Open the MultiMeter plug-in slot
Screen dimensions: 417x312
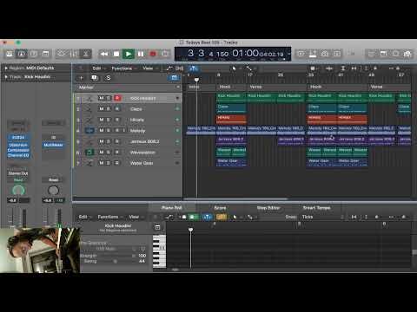(53, 145)
